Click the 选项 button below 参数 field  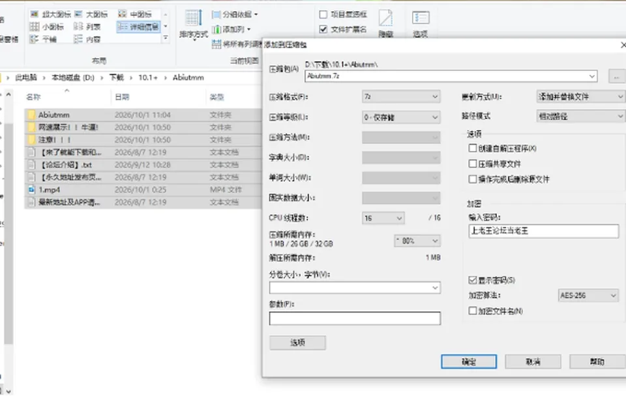(x=297, y=343)
